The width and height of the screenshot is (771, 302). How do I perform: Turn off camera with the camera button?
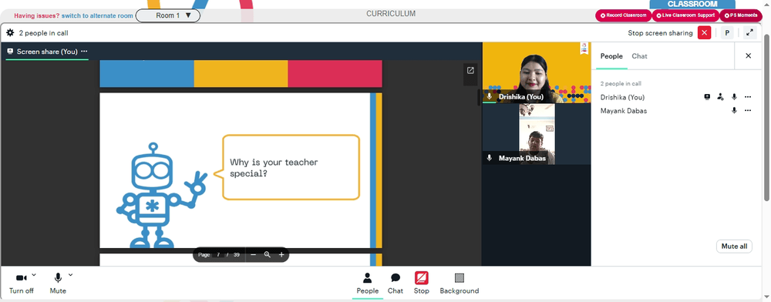[22, 283]
